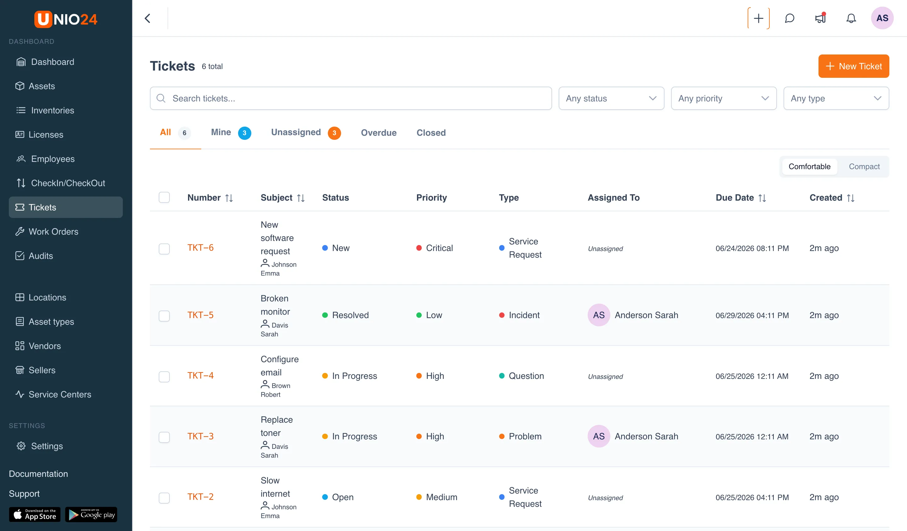Click the Sellers storefront icon
This screenshot has height=531, width=907.
20,370
